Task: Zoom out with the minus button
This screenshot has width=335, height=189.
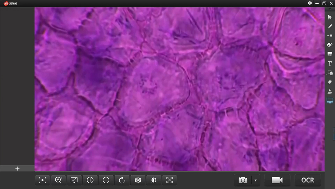Action: [x=106, y=180]
